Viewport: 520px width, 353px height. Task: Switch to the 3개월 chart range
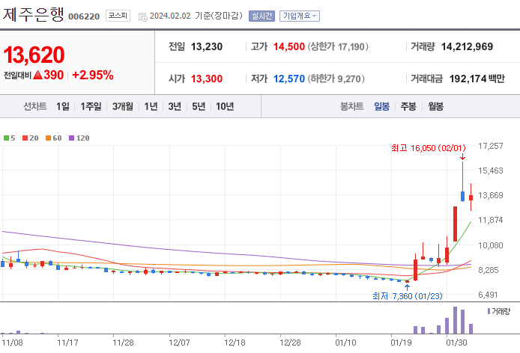(122, 106)
